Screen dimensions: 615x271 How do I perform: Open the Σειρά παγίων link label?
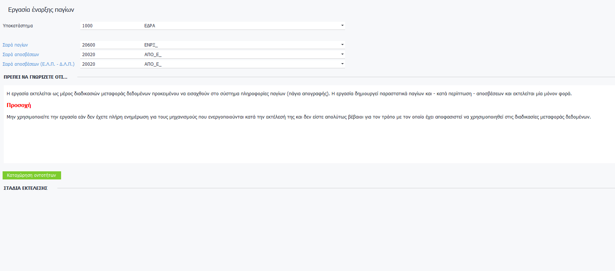[15, 45]
